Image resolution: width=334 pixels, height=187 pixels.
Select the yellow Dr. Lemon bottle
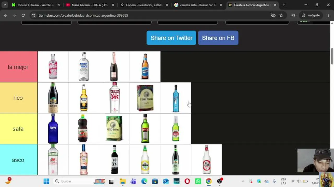145,160
